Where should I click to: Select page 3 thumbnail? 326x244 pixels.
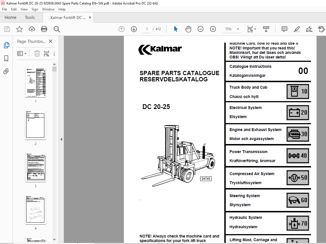coord(35,167)
